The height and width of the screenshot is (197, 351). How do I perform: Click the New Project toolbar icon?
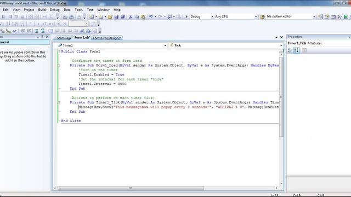[92, 16]
